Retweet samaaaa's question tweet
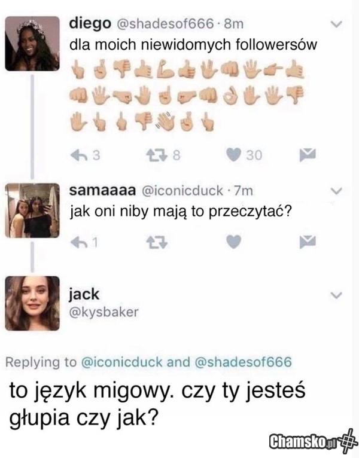The width and height of the screenshot is (359, 458). point(157,242)
